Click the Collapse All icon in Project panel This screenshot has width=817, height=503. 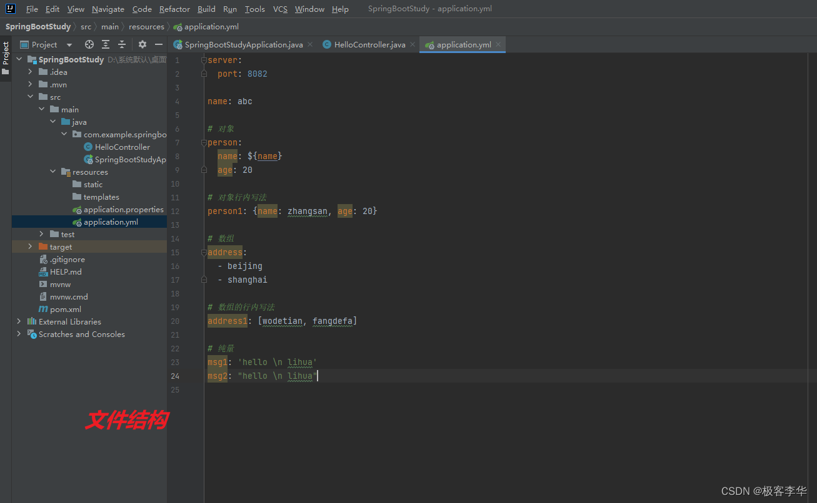click(122, 44)
